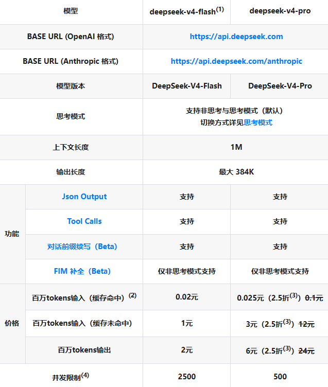This screenshot has height=387, width=328.
Task: Click the 百万tokens输出 label
Action: coord(84,350)
